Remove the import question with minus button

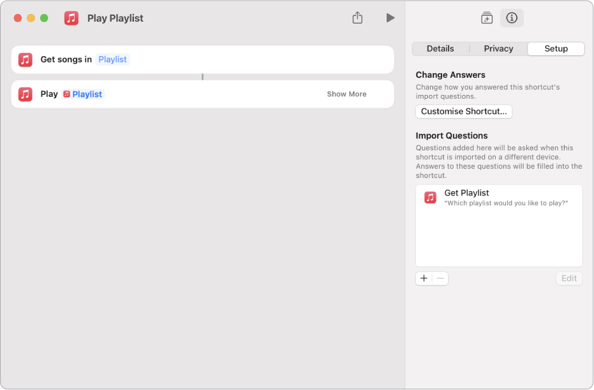440,278
